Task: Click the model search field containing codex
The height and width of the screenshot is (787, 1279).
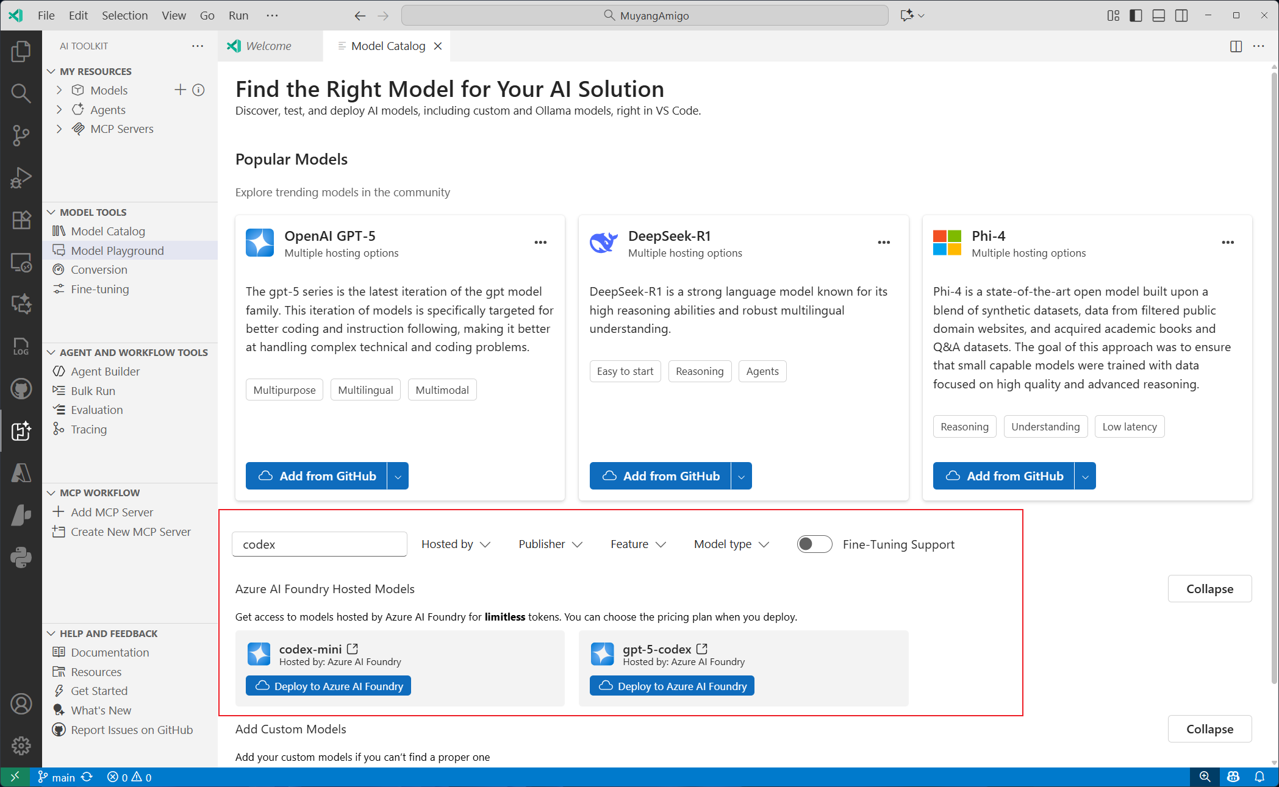Action: coord(320,544)
